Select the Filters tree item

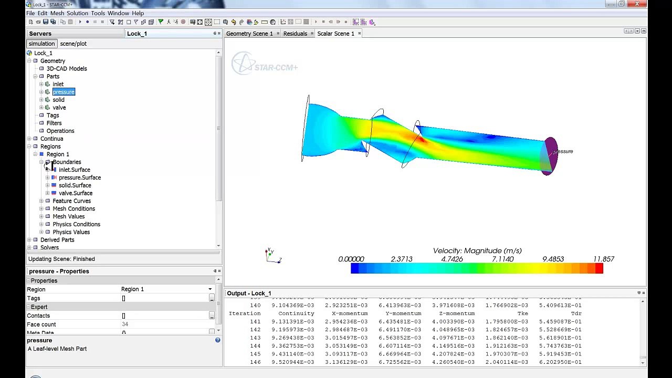pos(54,123)
